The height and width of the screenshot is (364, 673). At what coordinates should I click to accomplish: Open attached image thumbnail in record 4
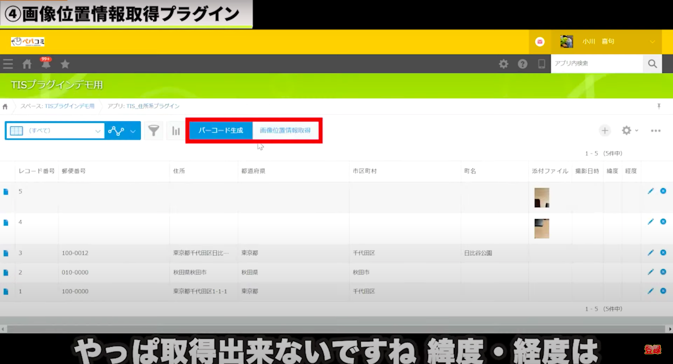click(542, 229)
